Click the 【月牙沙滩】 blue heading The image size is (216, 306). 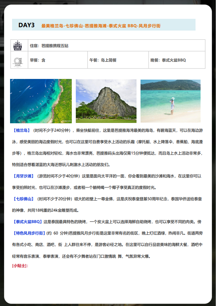[23, 176]
